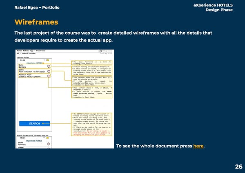The height and width of the screenshot is (173, 245).
Task: Click the page number 26
Action: click(238, 166)
